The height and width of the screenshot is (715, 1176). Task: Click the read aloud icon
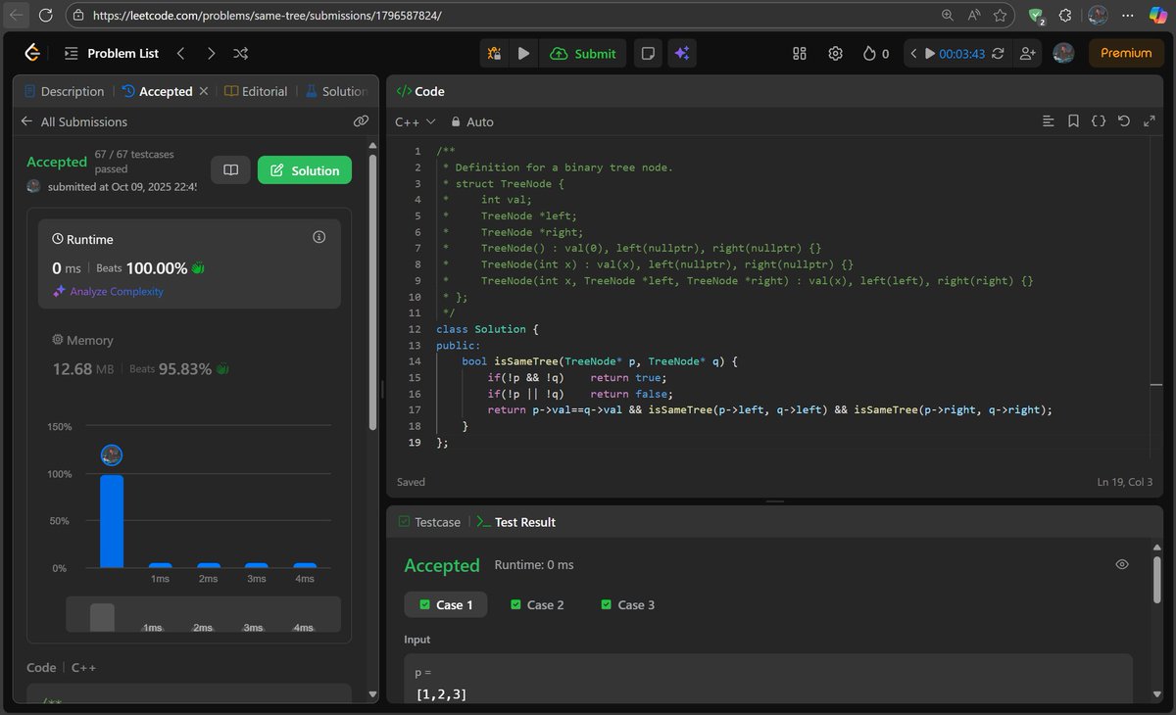coord(973,16)
